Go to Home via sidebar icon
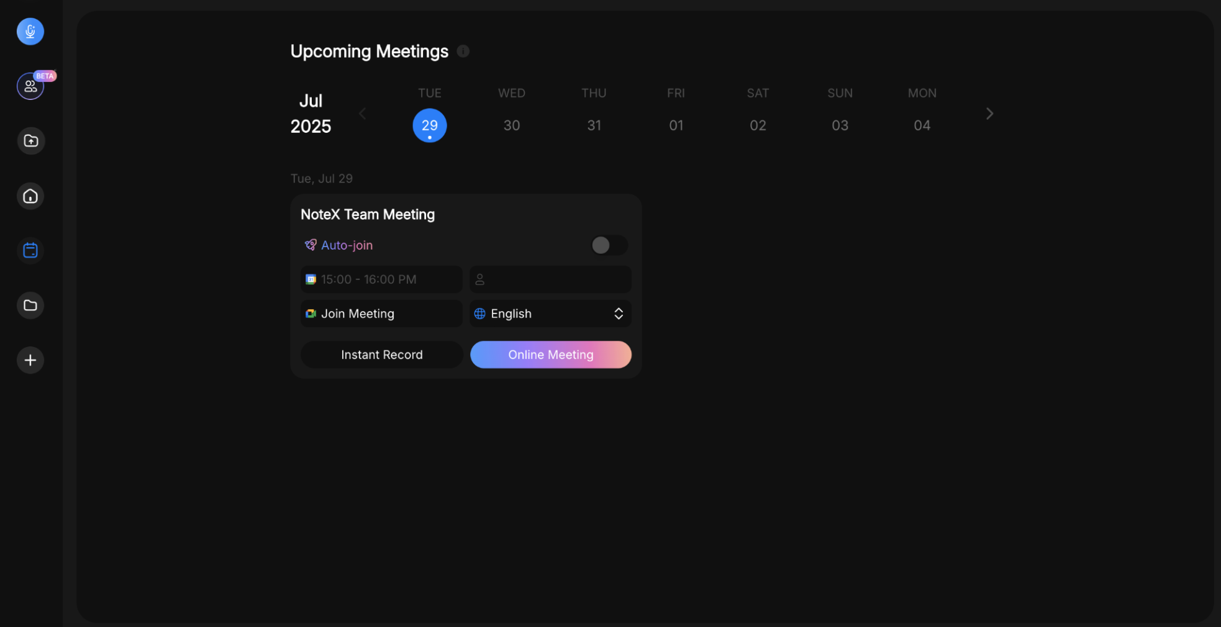 click(30, 196)
